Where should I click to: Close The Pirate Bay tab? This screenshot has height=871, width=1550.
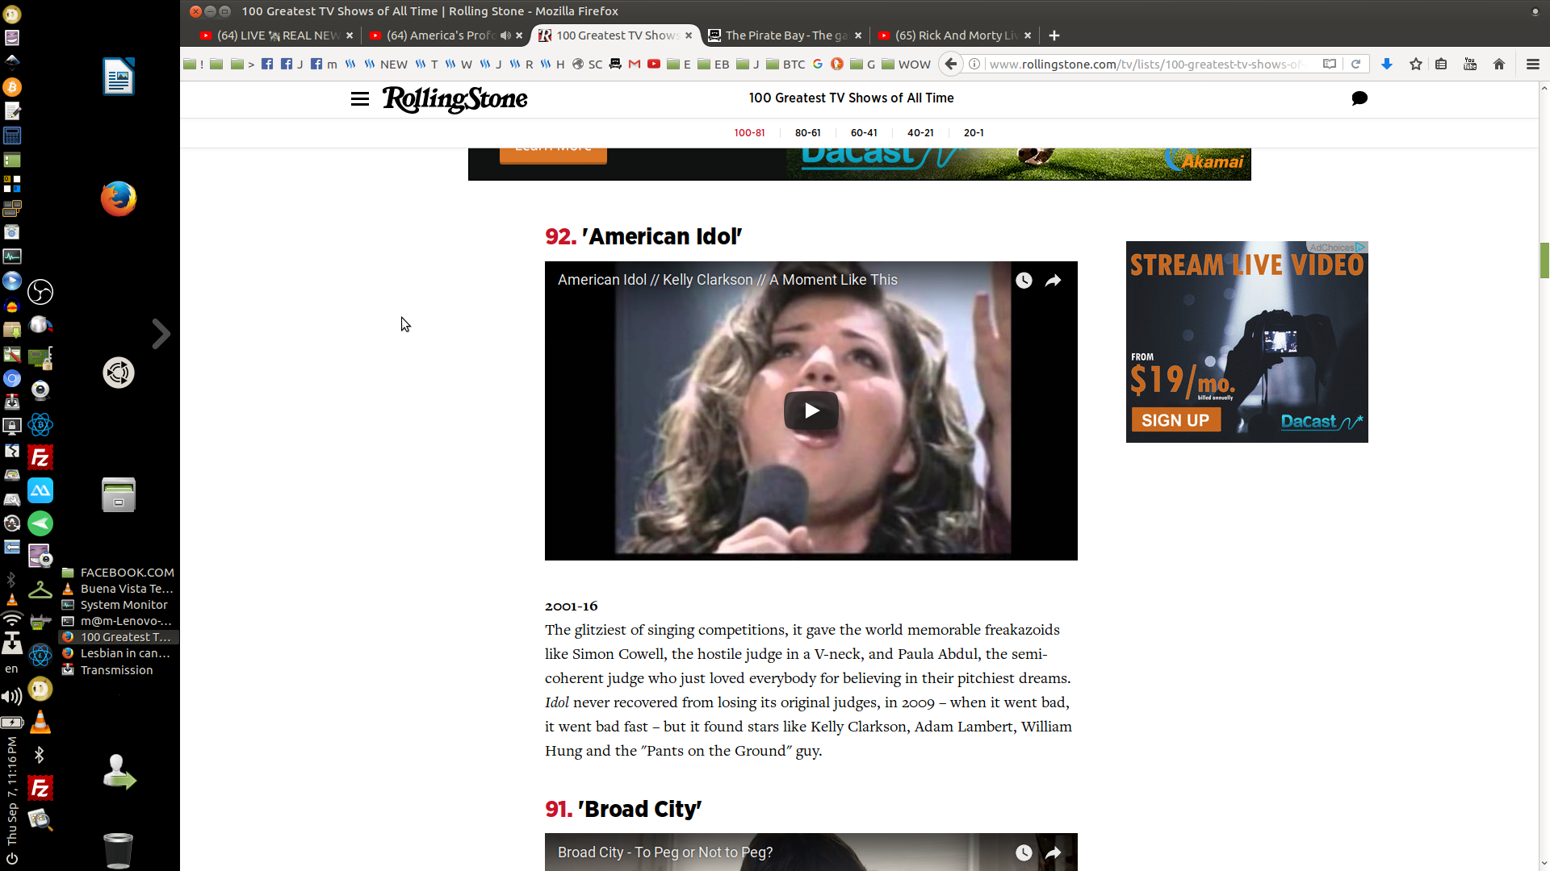coord(858,35)
